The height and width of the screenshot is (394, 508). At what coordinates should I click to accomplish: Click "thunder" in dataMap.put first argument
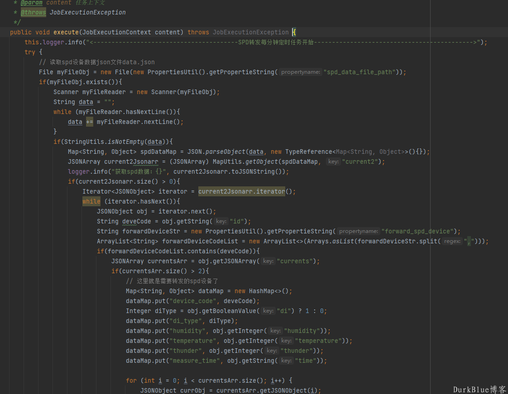click(186, 351)
